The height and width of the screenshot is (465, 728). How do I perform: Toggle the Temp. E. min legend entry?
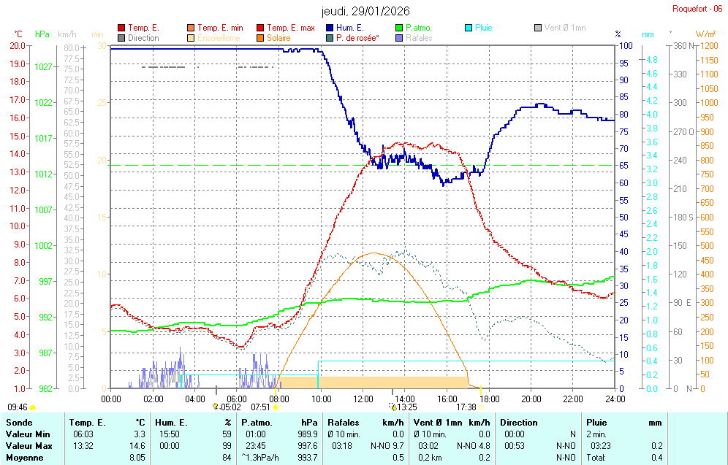(x=220, y=28)
